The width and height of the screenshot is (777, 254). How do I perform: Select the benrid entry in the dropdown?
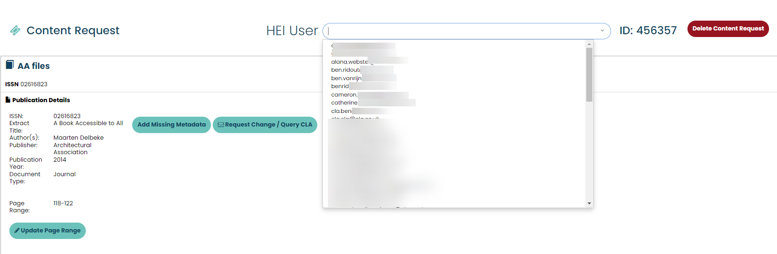point(340,86)
